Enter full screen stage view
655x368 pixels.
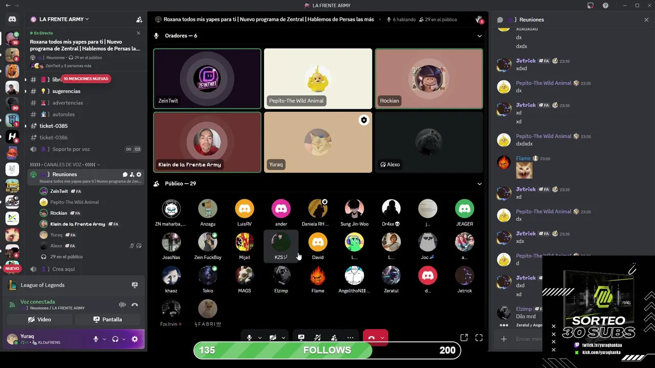[x=479, y=338]
